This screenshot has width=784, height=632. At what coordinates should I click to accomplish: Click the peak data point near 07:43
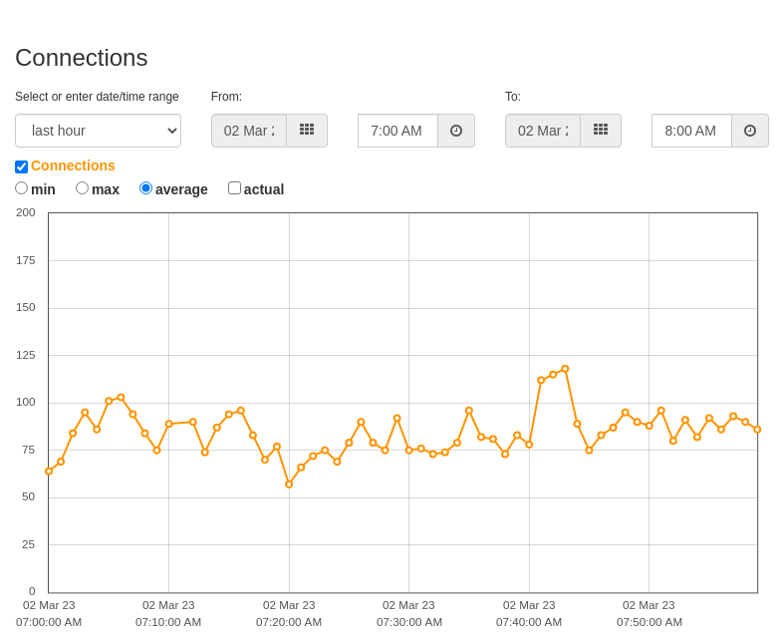pyautogui.click(x=565, y=369)
